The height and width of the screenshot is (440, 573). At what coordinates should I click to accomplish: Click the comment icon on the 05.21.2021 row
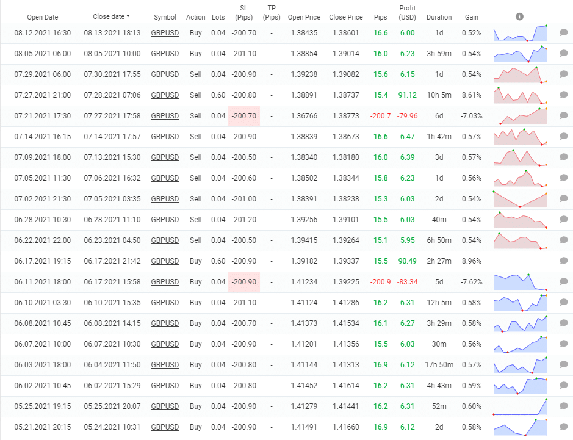click(x=563, y=427)
